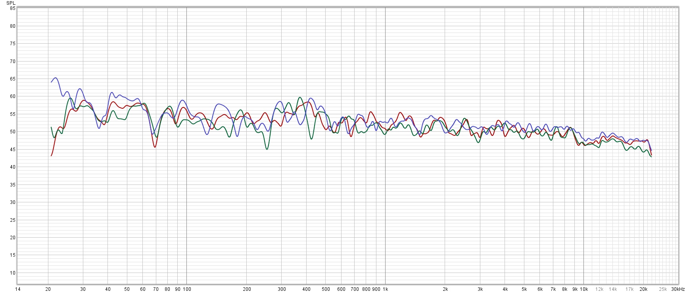Image resolution: width=687 pixels, height=294 pixels.
Task: Click the 3k frequency axis label
Action: pos(480,289)
